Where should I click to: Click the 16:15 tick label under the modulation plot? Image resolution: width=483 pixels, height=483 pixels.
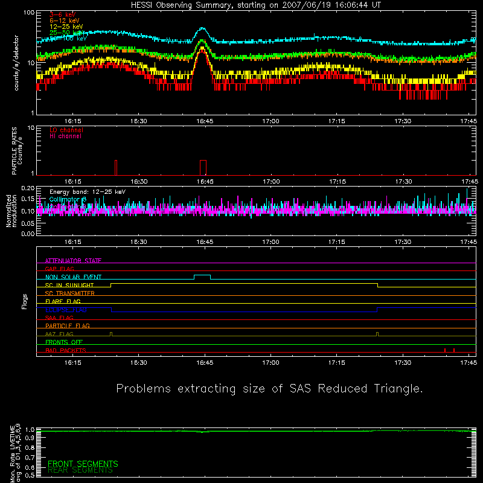(x=72, y=242)
